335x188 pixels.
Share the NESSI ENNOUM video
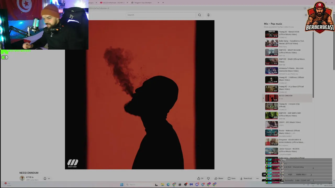(x=219, y=178)
